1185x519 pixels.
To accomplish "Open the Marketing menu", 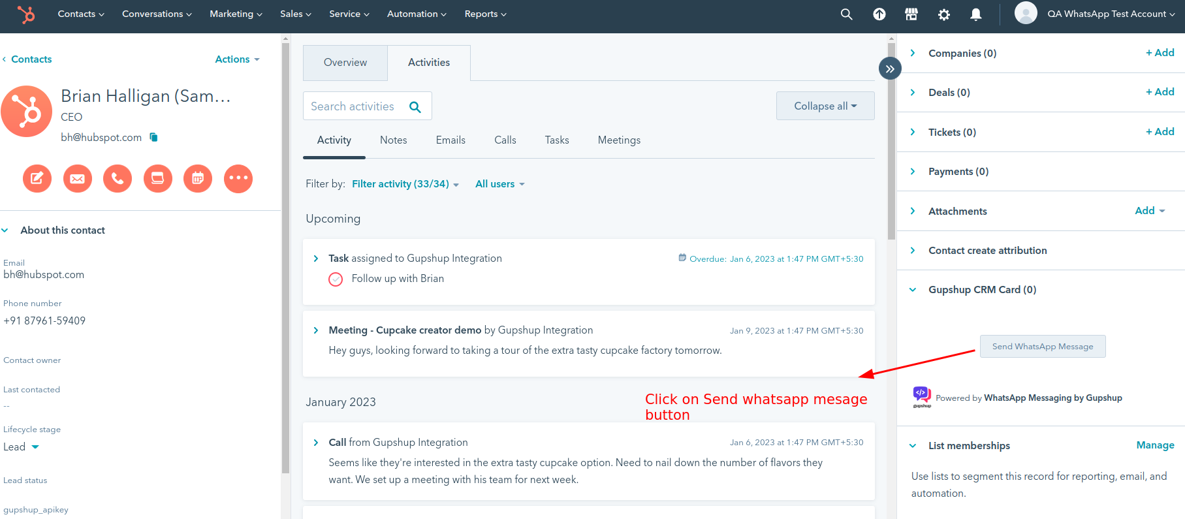I will tap(236, 14).
